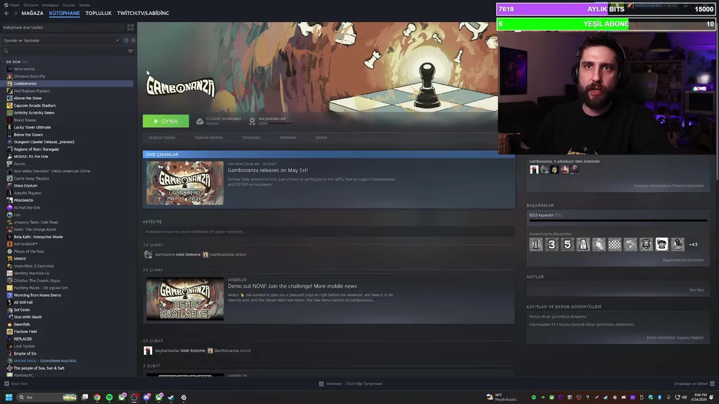Open the library filter options icon
Screen dimensions: 719x404
pyautogui.click(x=130, y=51)
